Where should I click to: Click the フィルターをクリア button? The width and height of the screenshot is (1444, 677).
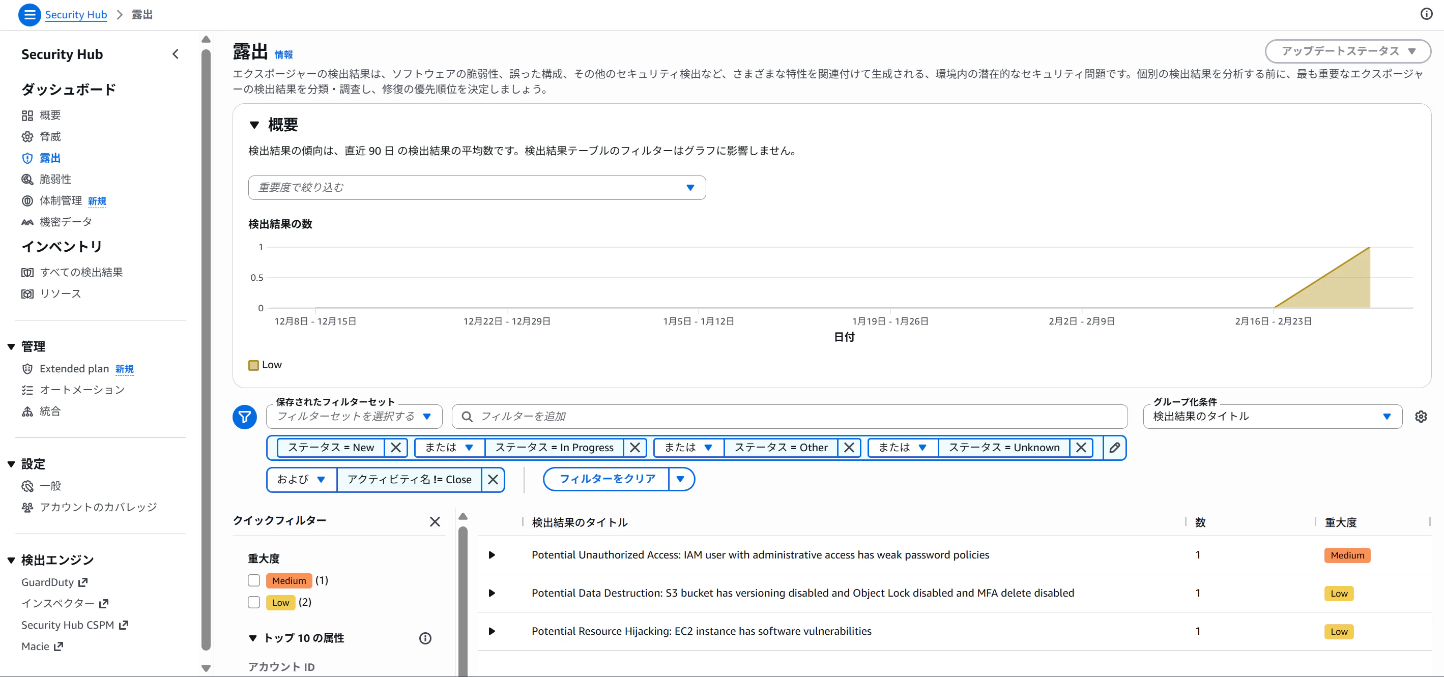pos(607,479)
